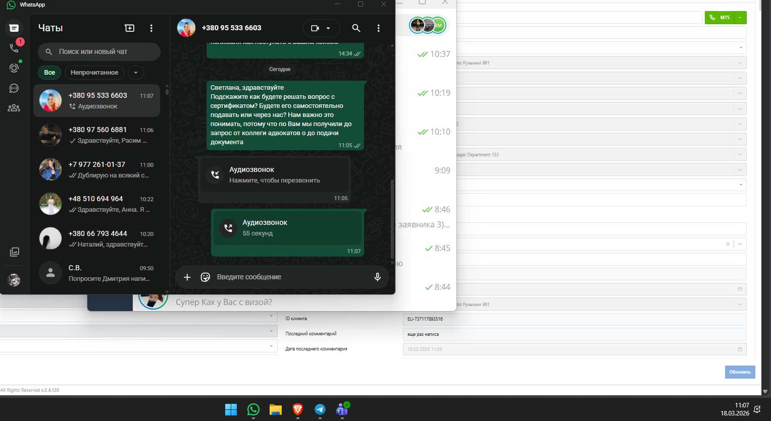771x421 pixels.
Task: Open the chat with +380 95 533 6603 in list
Action: [97, 101]
